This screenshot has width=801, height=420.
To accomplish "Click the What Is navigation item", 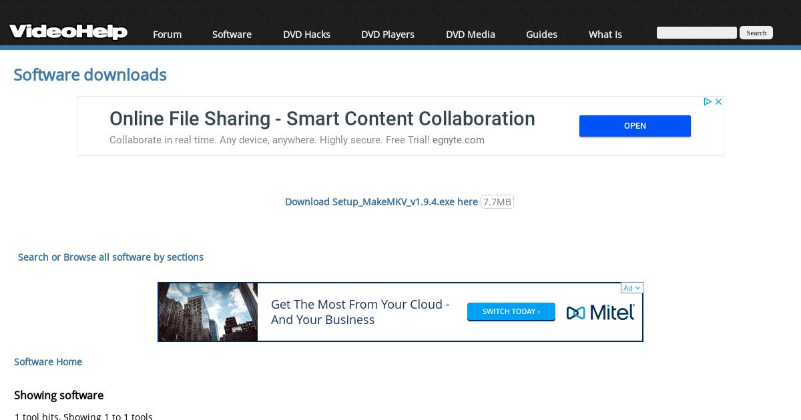I will (x=605, y=35).
